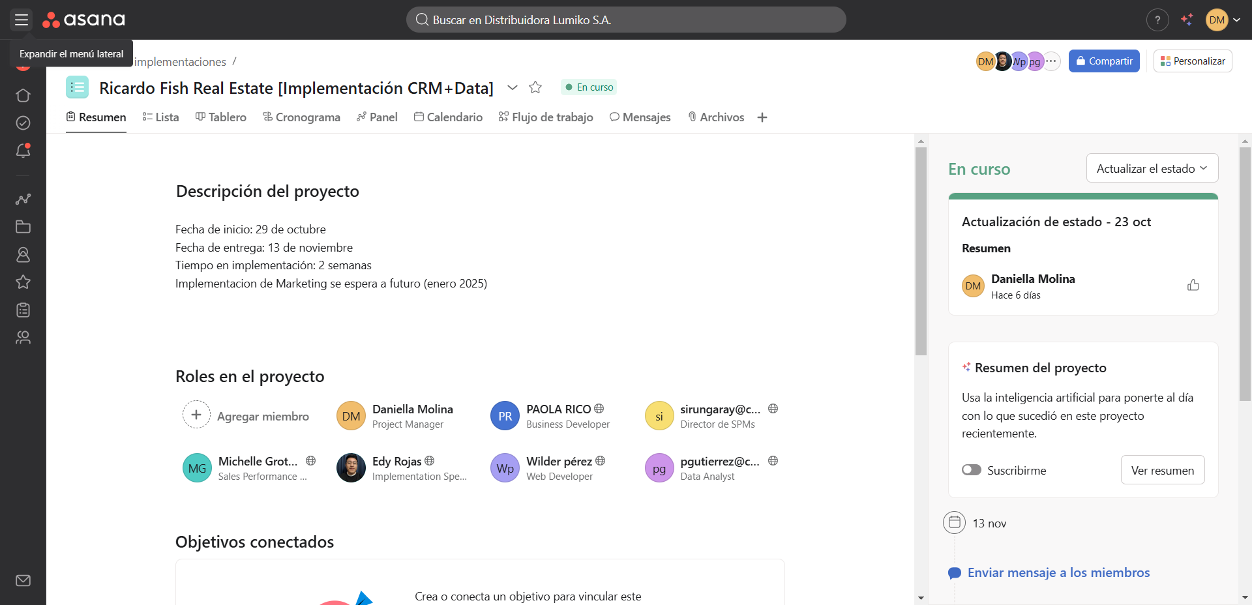Click the Actualización de estado - 23 oct title

[x=1056, y=222]
